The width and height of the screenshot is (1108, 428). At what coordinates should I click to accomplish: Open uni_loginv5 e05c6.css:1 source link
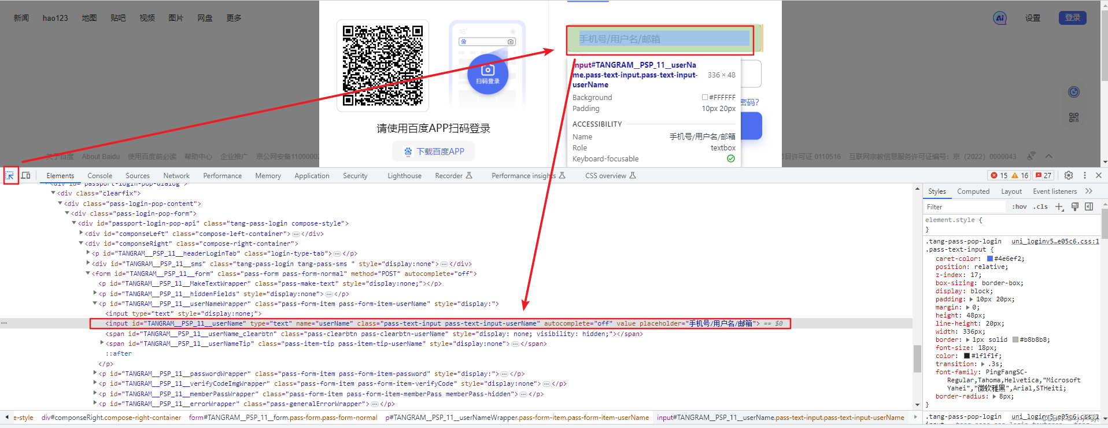[1055, 241]
